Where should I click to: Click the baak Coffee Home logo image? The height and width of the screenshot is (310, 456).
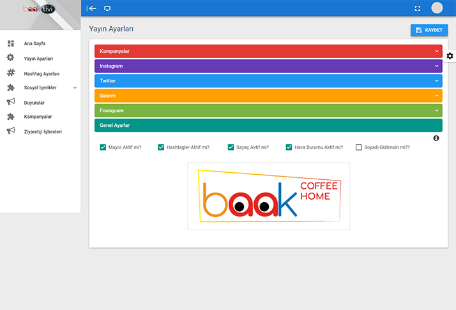pyautogui.click(x=268, y=196)
